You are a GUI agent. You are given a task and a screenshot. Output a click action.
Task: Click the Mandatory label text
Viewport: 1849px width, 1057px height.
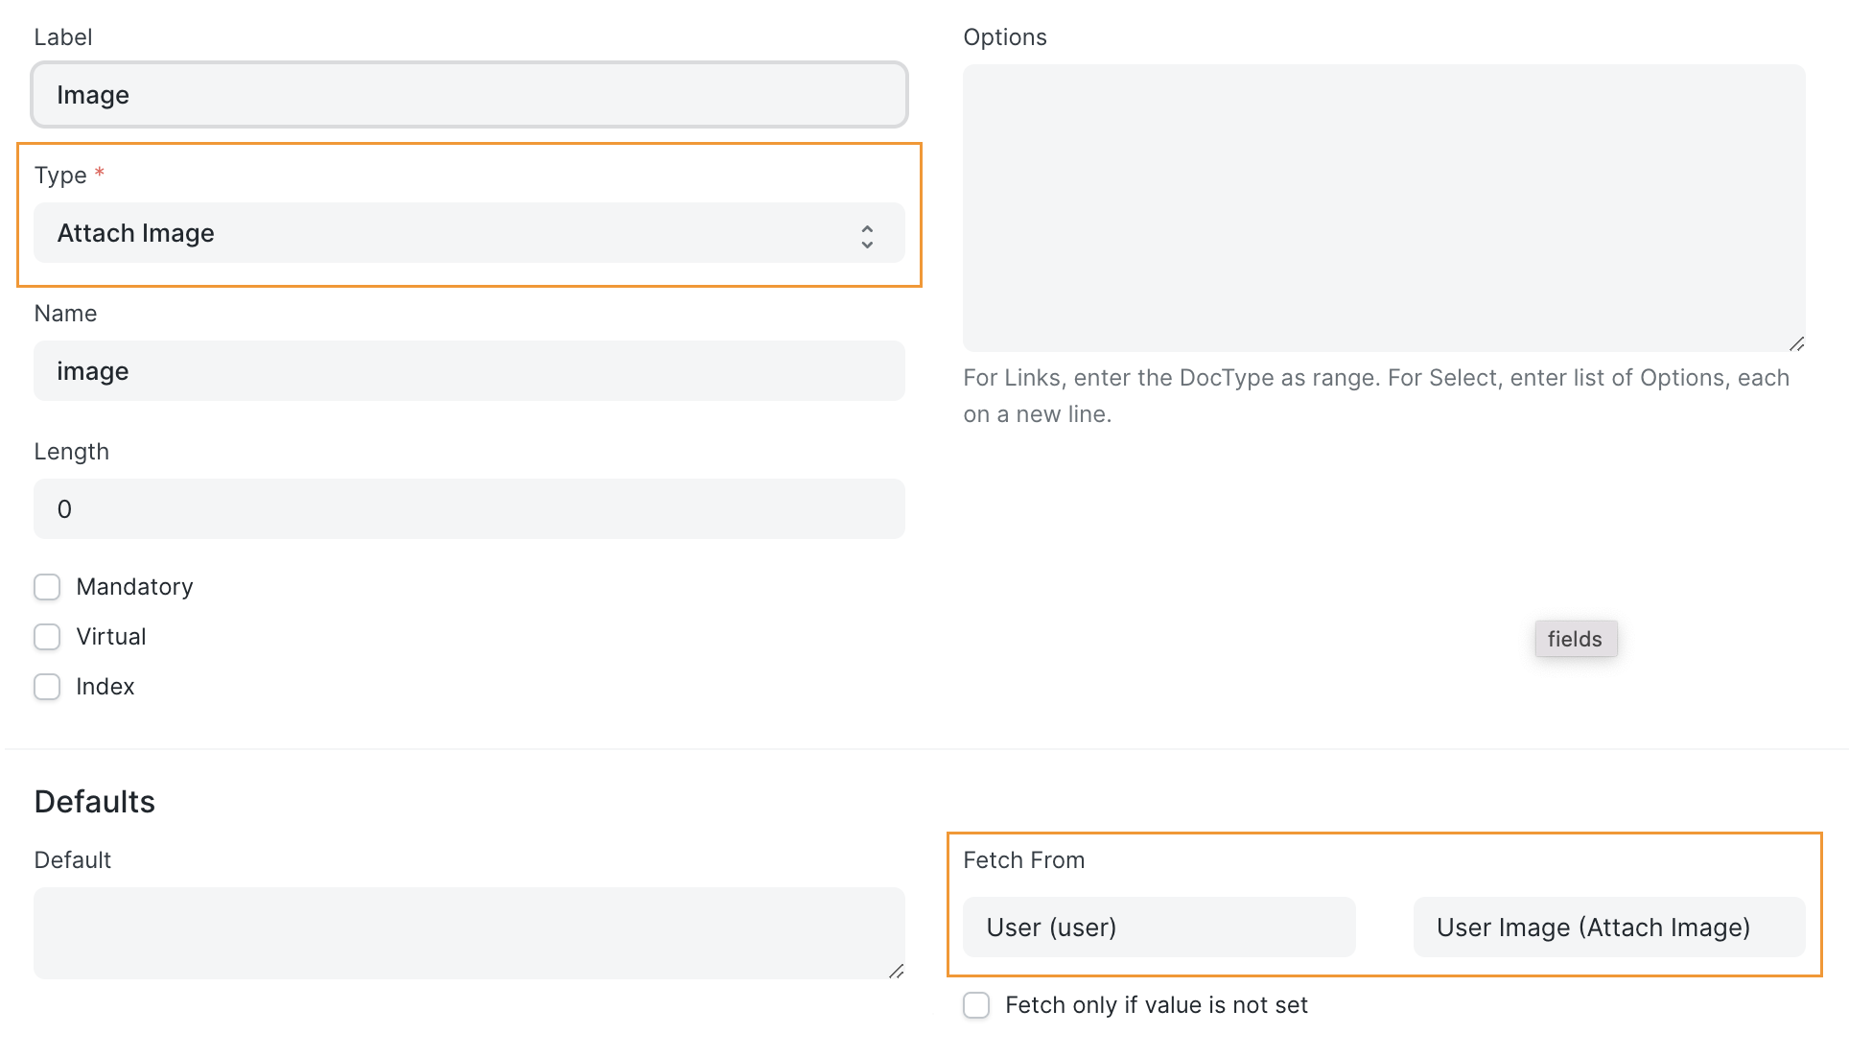click(134, 587)
